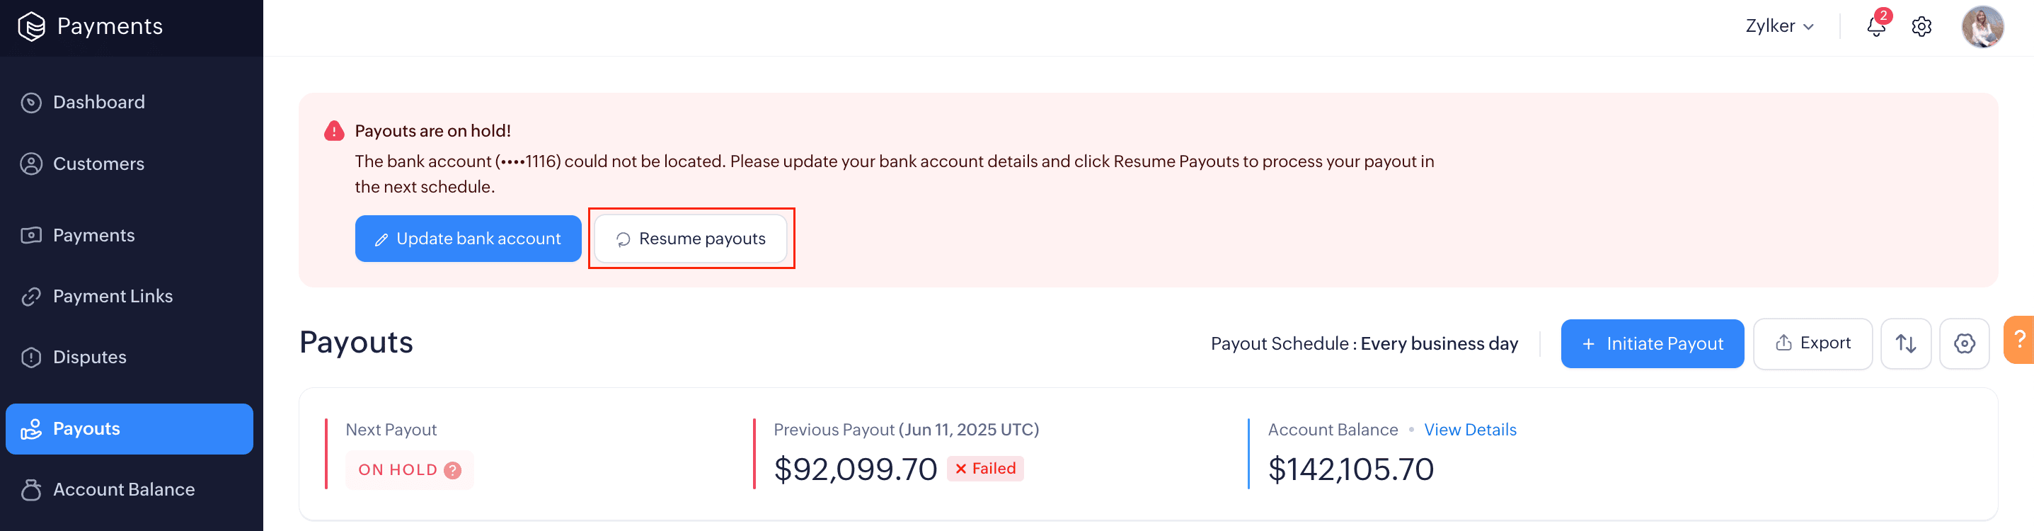The height and width of the screenshot is (531, 2034).
Task: Click the Initiate Payout button
Action: (x=1652, y=343)
